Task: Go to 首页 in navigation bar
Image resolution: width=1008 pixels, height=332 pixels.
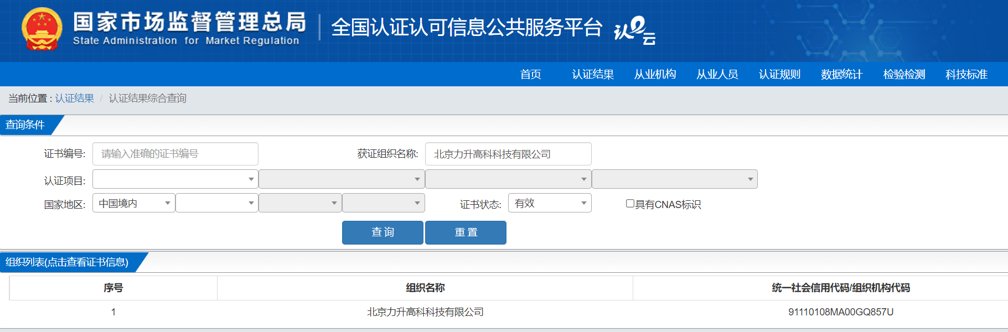Action: 531,74
